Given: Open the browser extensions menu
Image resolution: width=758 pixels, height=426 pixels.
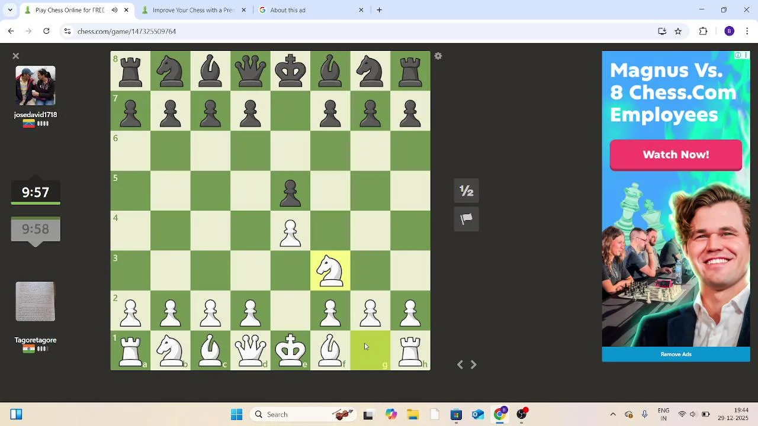Looking at the screenshot, I should point(704,31).
